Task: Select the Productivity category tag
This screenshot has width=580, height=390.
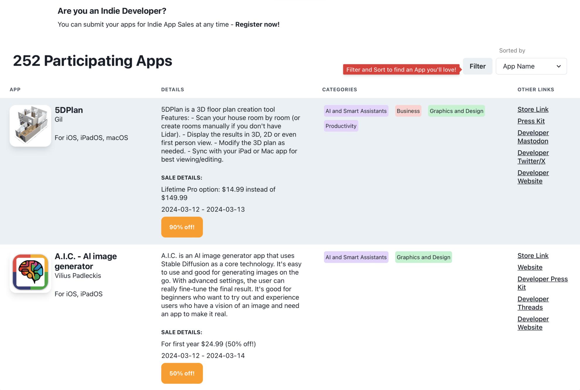Action: (x=341, y=126)
